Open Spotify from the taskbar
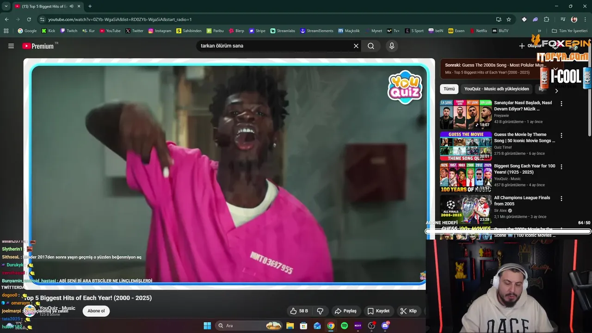Image resolution: width=592 pixels, height=333 pixels. click(x=344, y=326)
